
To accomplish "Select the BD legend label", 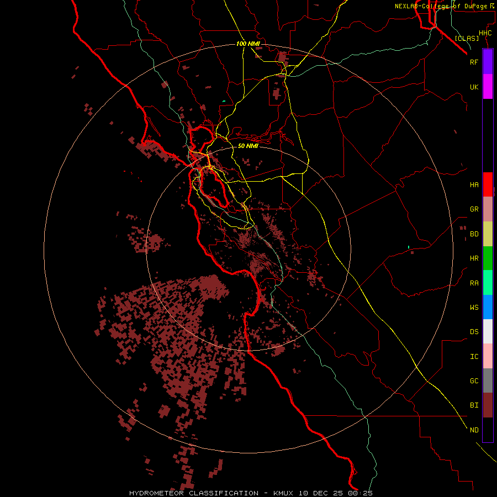I will [474, 234].
